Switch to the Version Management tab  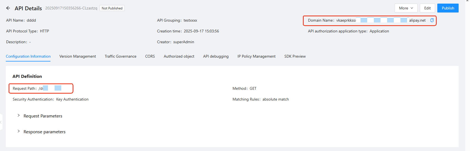pos(78,56)
